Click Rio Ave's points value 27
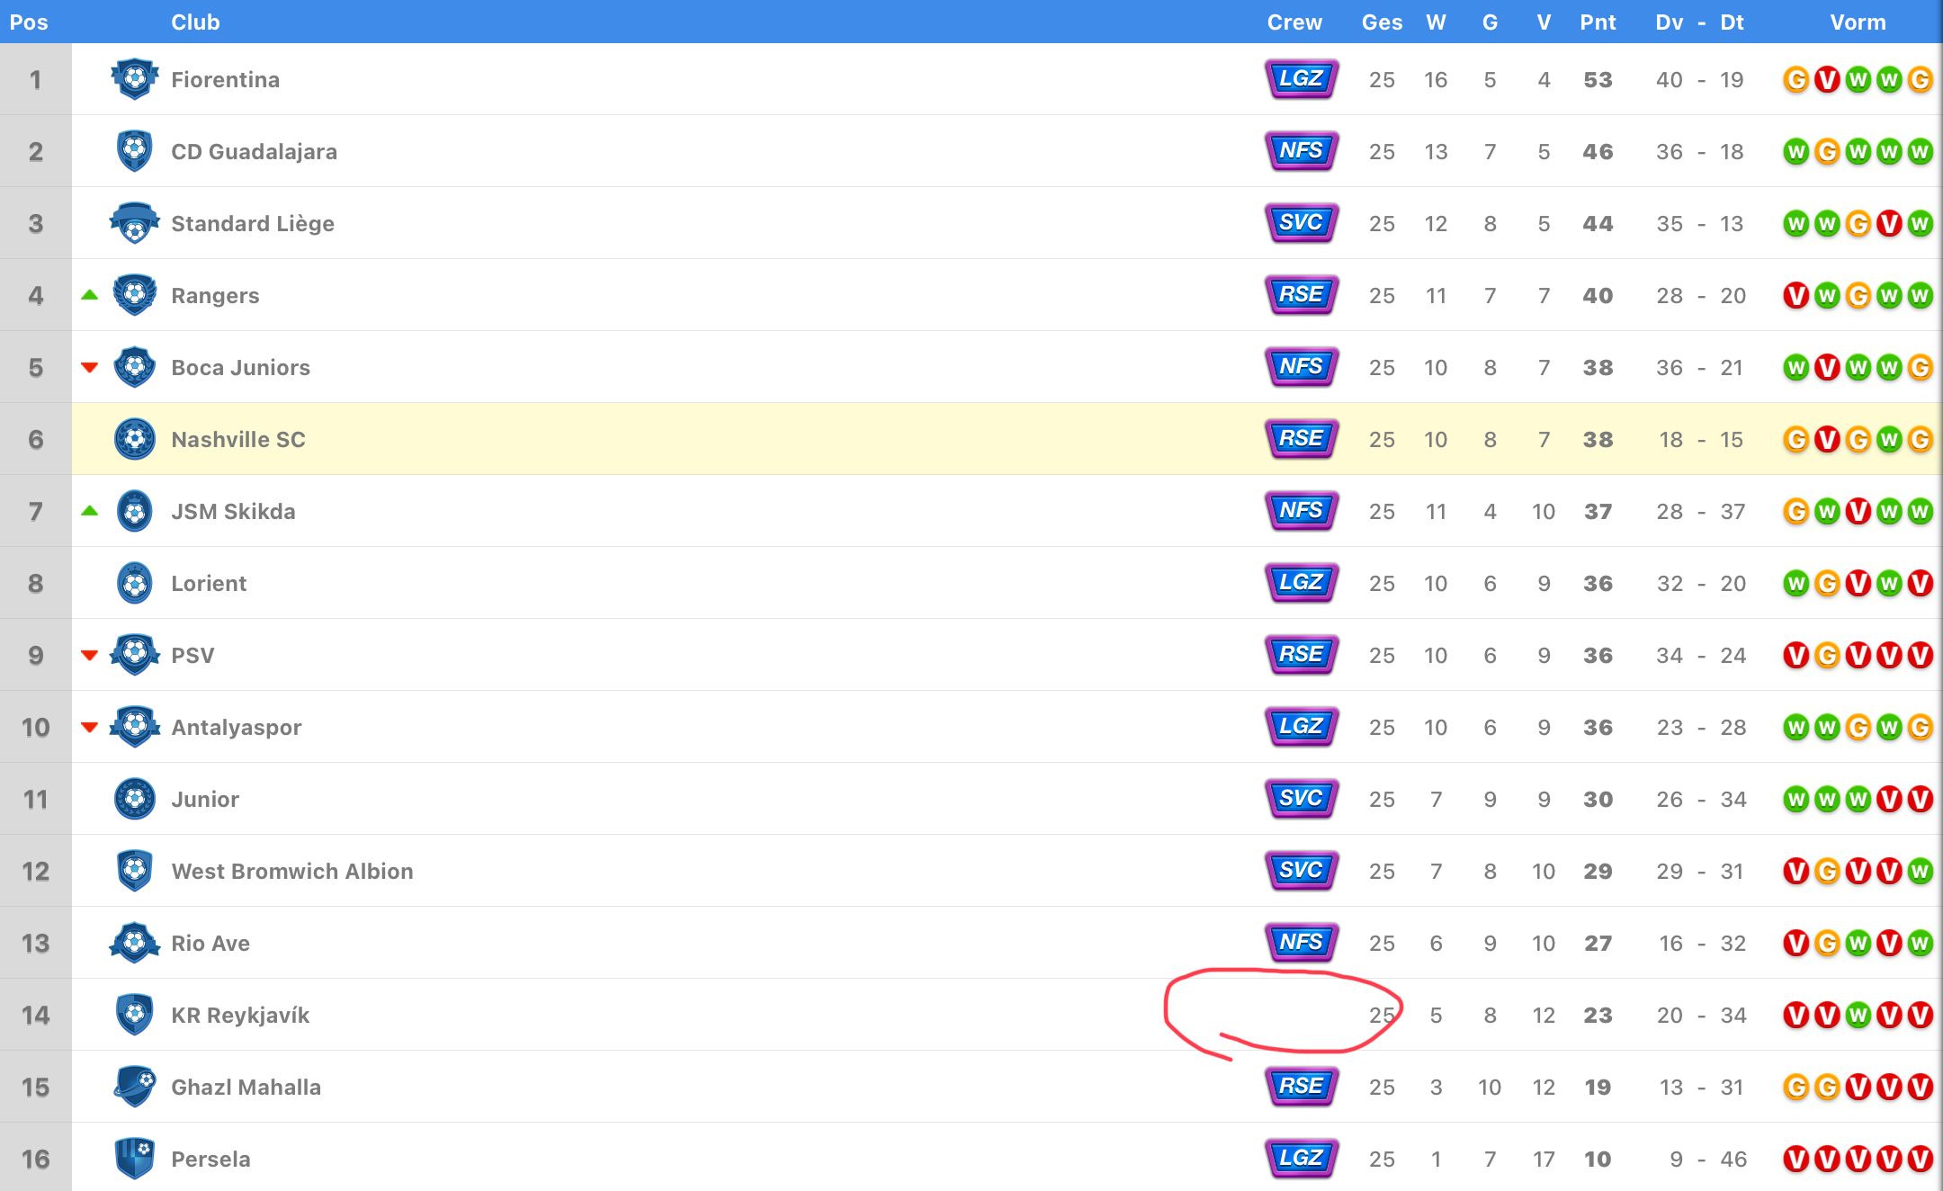This screenshot has height=1191, width=1943. (1598, 944)
